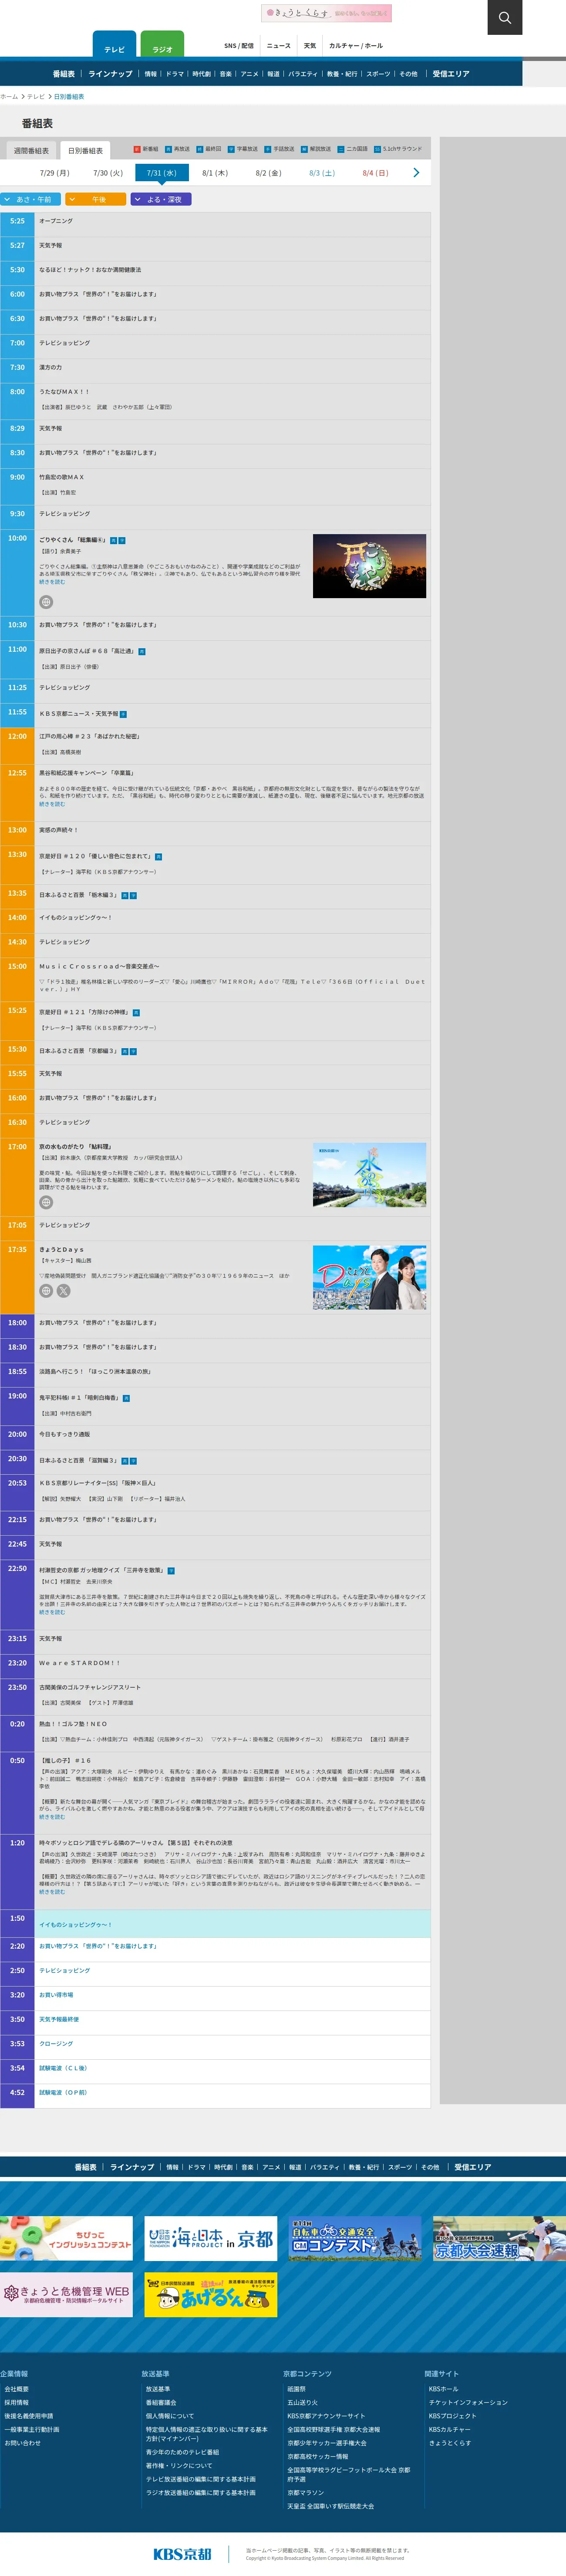
Task: Select date 7/31 (水)
Action: point(161,173)
